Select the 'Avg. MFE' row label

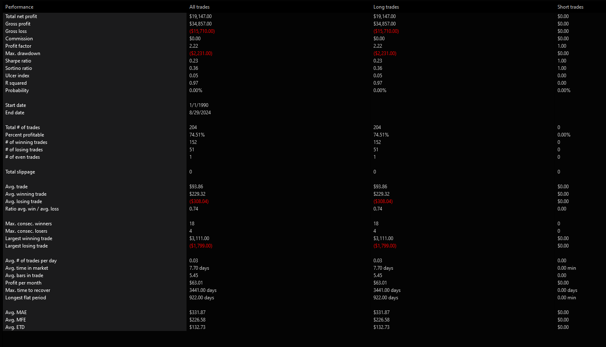(16, 320)
